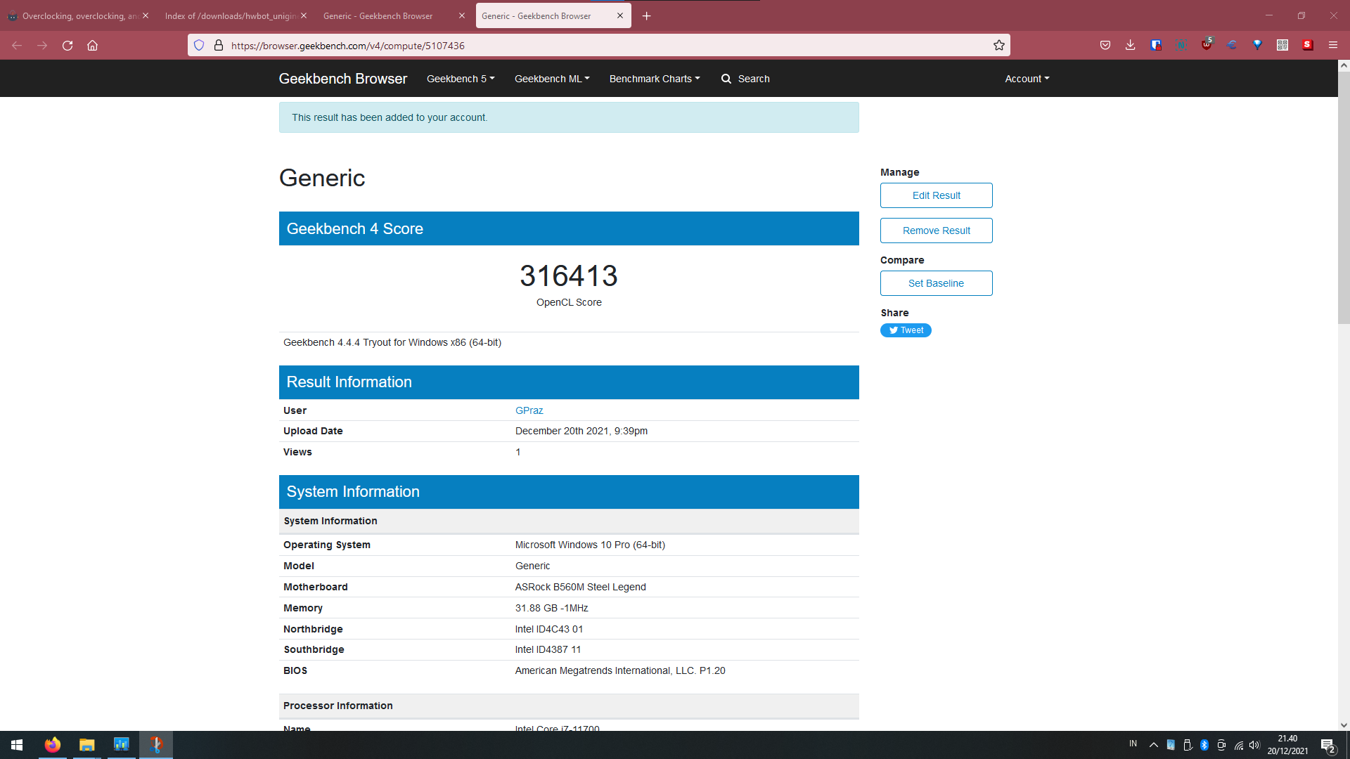Click the page vertical scrollbar thumb
The height and width of the screenshot is (759, 1350).
pyautogui.click(x=1344, y=197)
